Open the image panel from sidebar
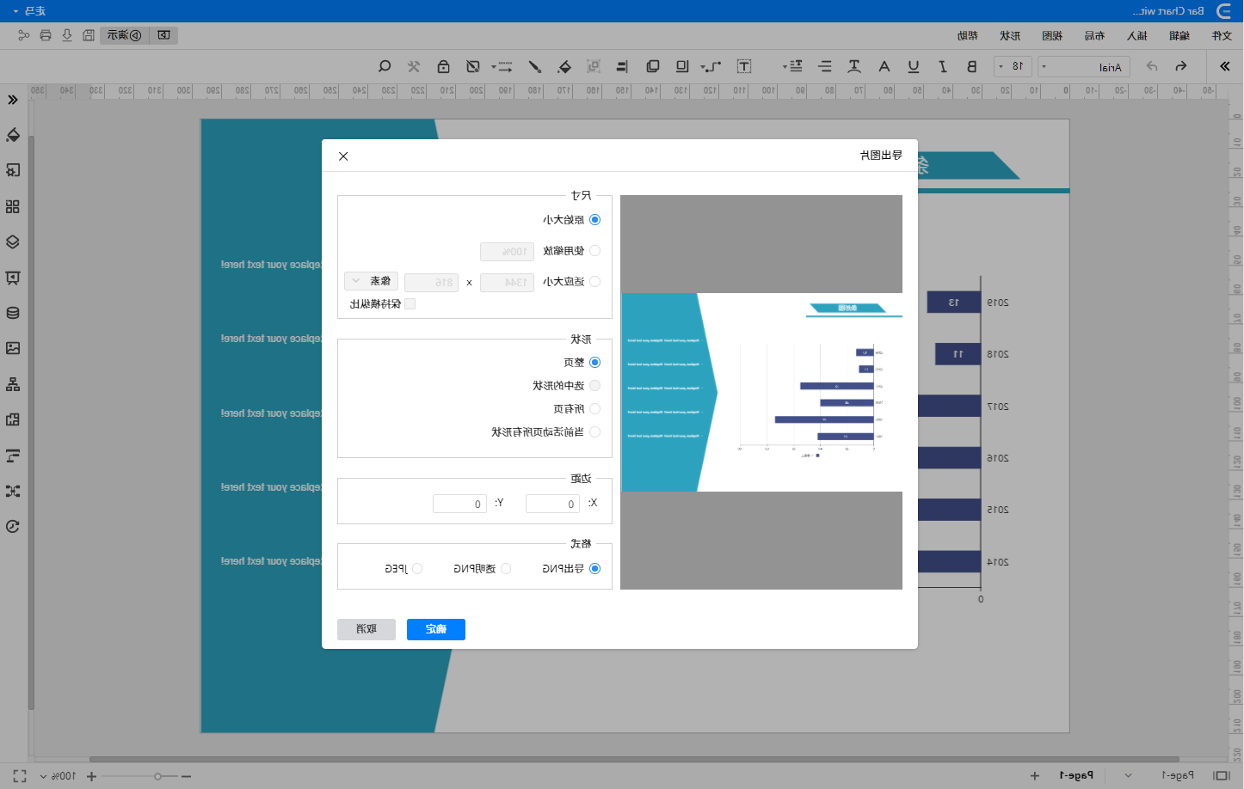The width and height of the screenshot is (1244, 789). tap(13, 348)
